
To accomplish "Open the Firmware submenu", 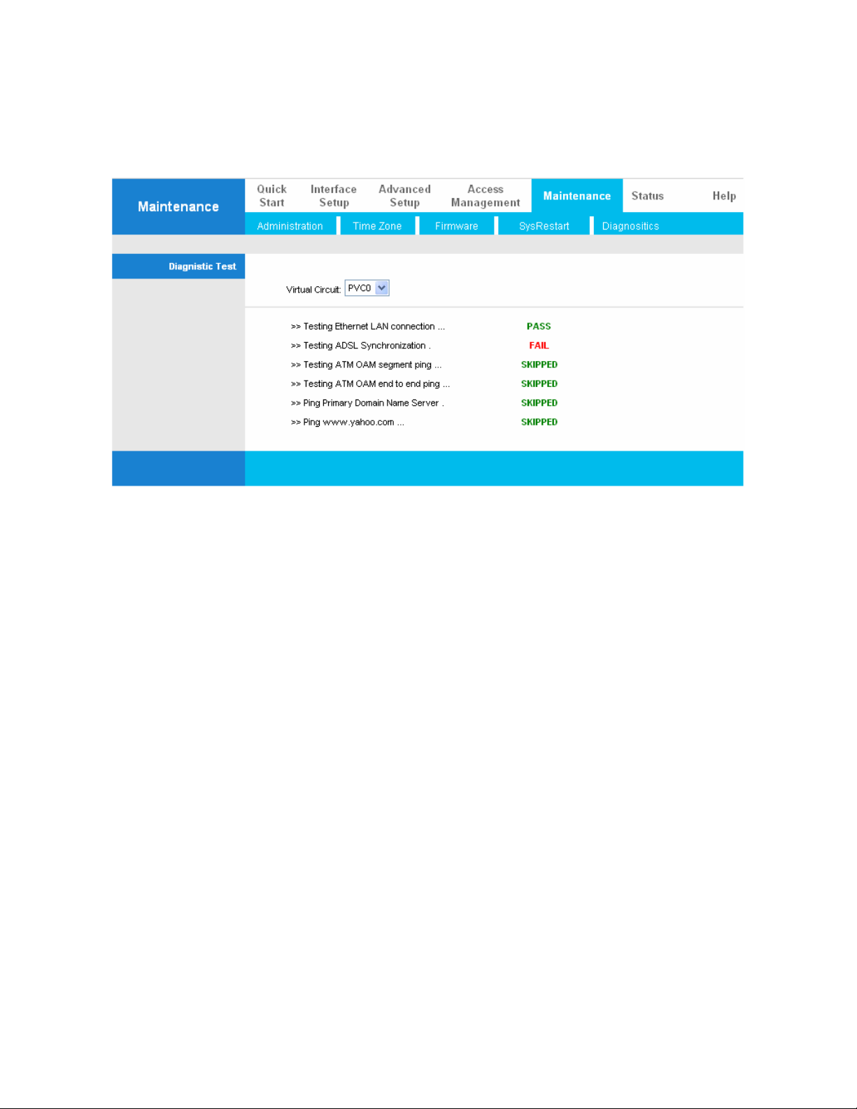I will pos(456,226).
